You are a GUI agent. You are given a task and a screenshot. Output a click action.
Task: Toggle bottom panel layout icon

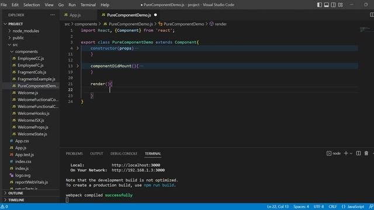tap(326, 5)
